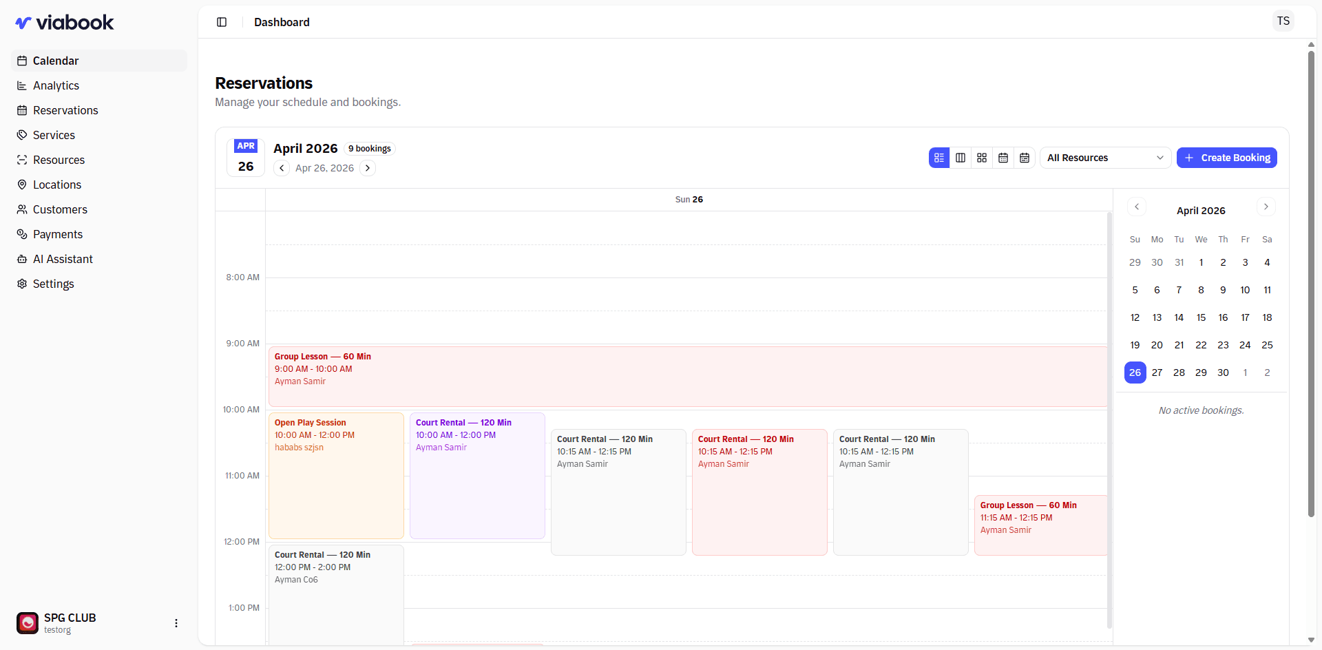Click the Create Booking button
1322x650 pixels.
(1227, 158)
